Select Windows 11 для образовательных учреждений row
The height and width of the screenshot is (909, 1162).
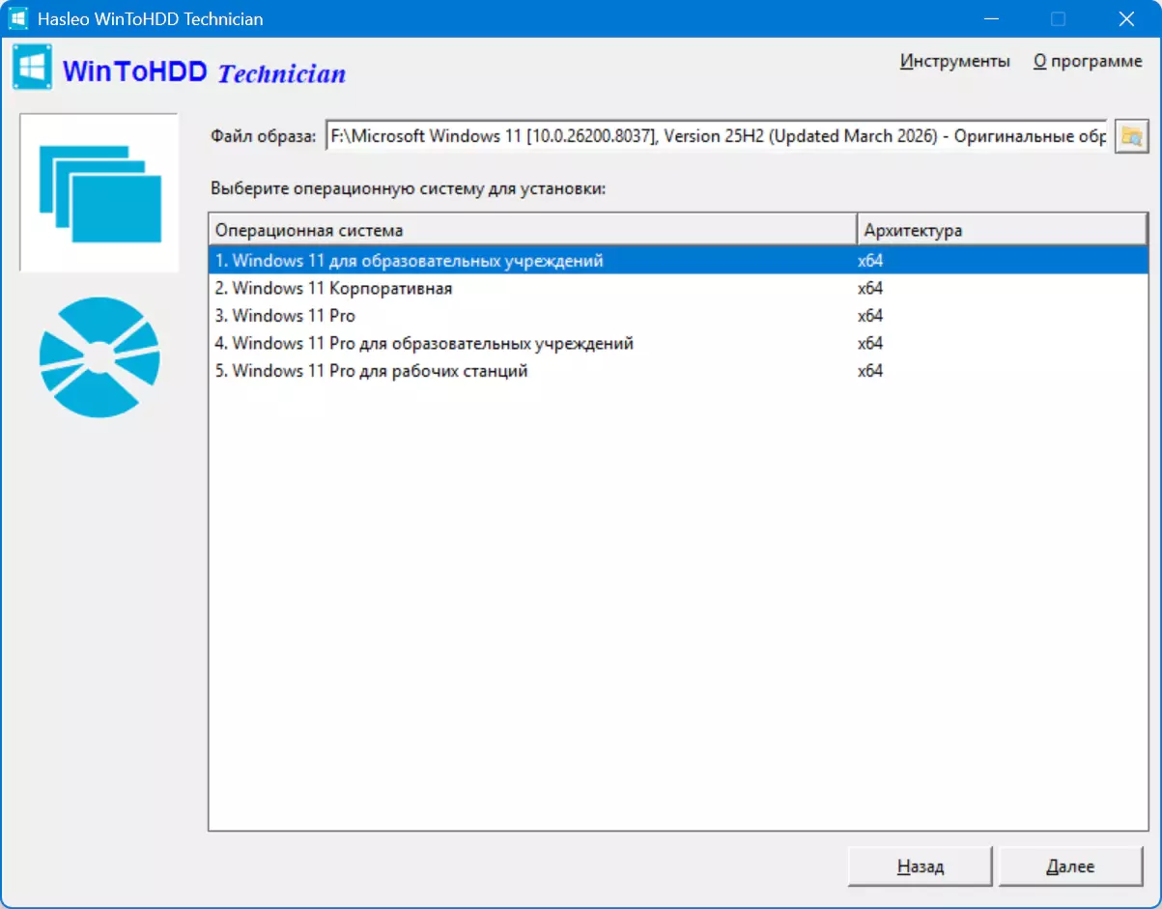pos(678,261)
